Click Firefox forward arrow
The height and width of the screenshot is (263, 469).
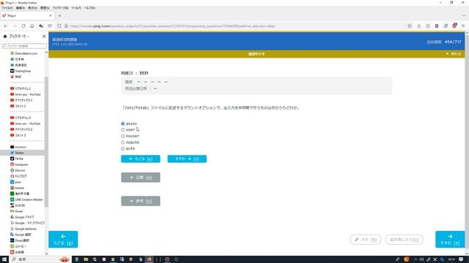15,26
